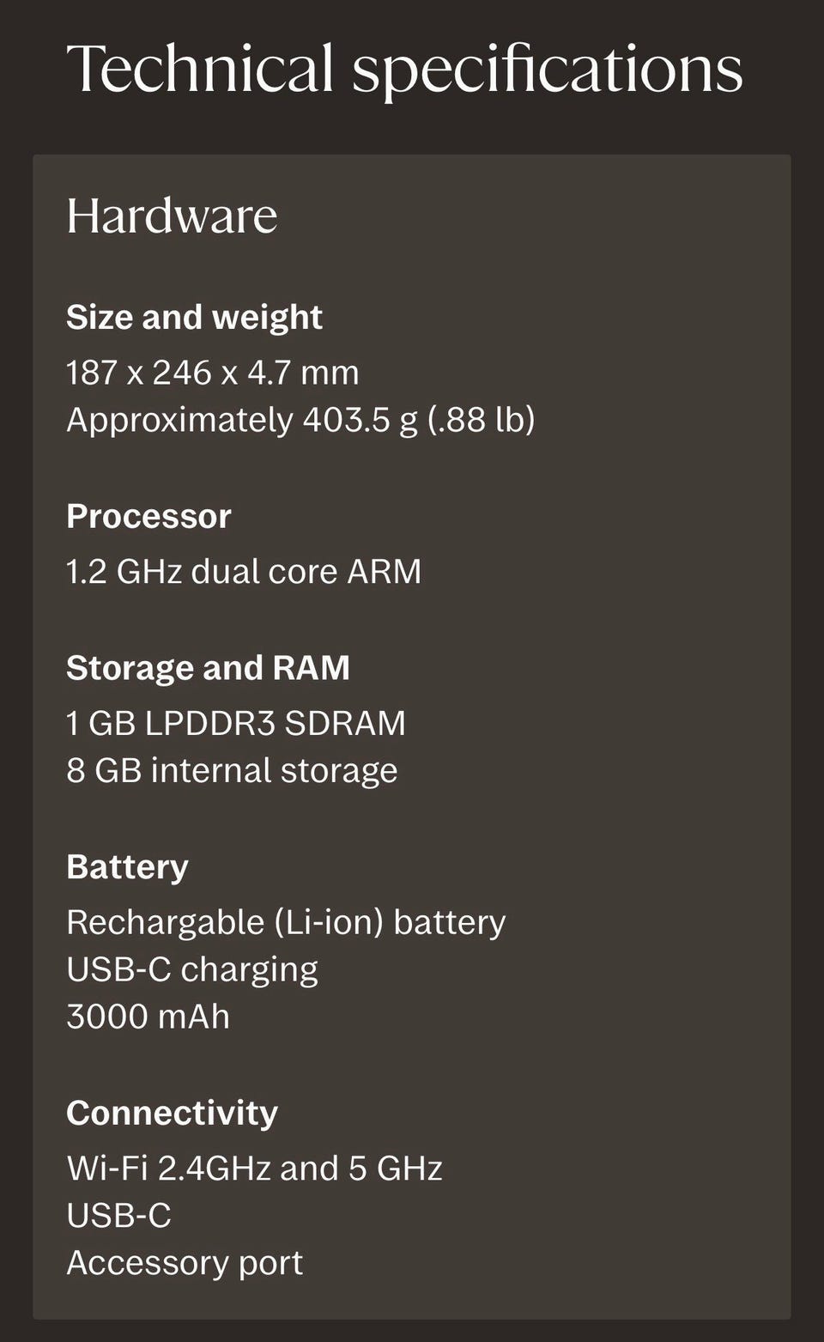Click the "Technical specifications" page title

click(x=404, y=70)
